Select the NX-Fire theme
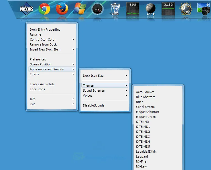Image resolution: width=211 pixels, height=170 pixels. pos(158,161)
